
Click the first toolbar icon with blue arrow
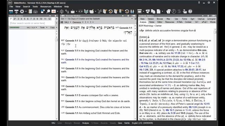11,12
